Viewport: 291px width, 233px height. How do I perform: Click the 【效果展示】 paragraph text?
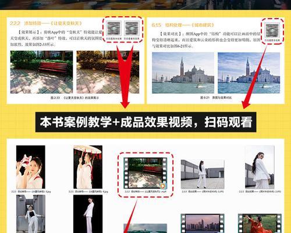[56, 38]
